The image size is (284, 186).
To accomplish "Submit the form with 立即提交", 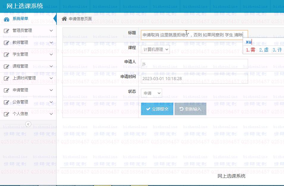I will tap(157, 109).
